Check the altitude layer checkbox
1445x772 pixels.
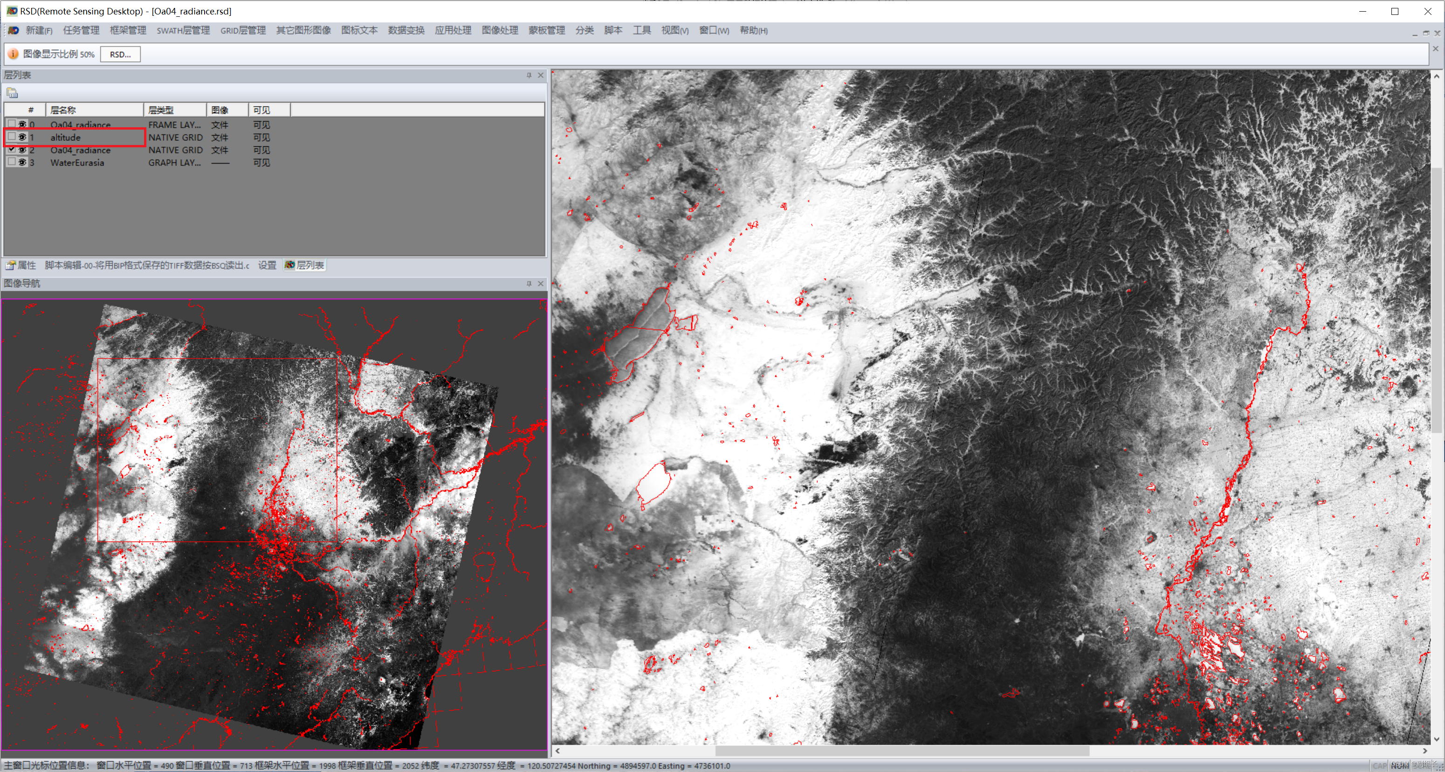11,137
